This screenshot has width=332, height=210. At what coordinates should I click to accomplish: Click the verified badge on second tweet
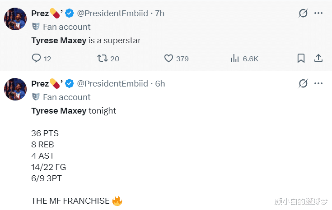click(70, 84)
